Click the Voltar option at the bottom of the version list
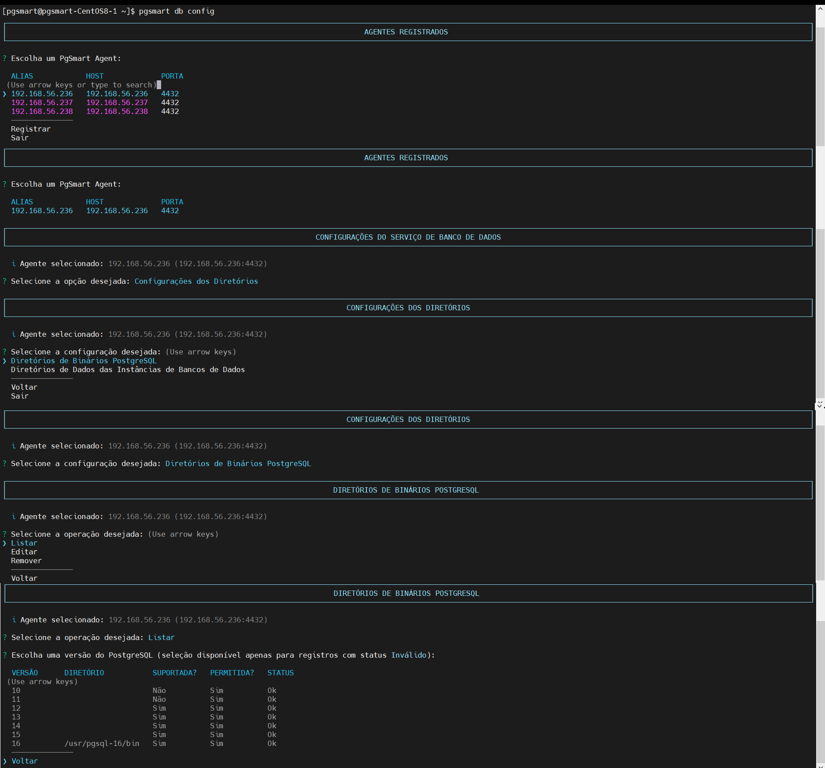The width and height of the screenshot is (825, 768). click(25, 761)
